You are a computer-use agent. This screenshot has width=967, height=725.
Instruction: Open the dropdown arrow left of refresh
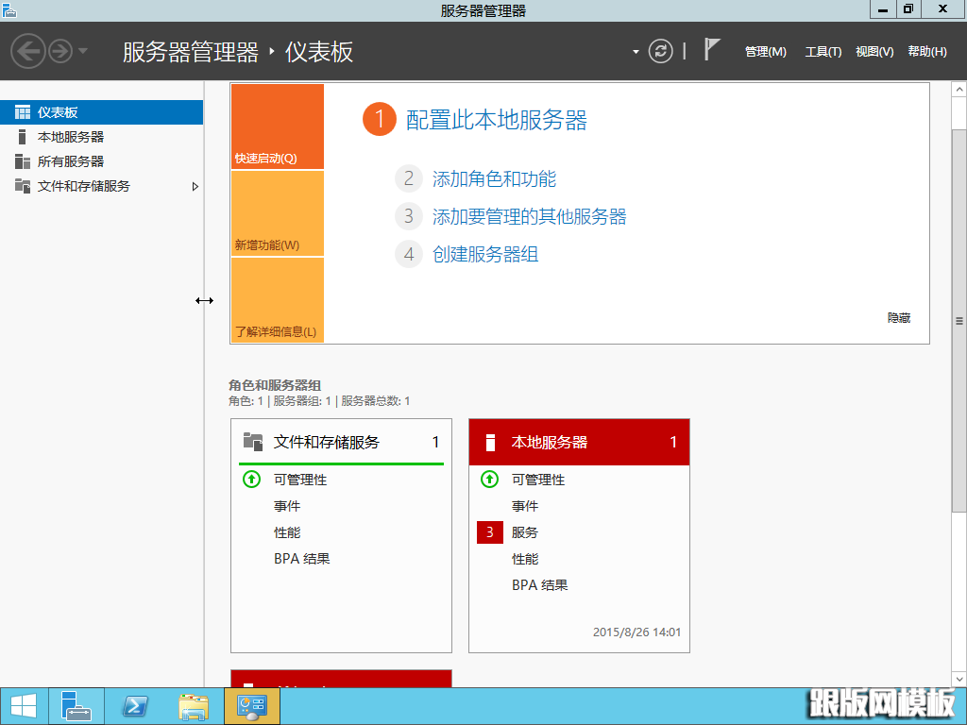click(x=636, y=52)
